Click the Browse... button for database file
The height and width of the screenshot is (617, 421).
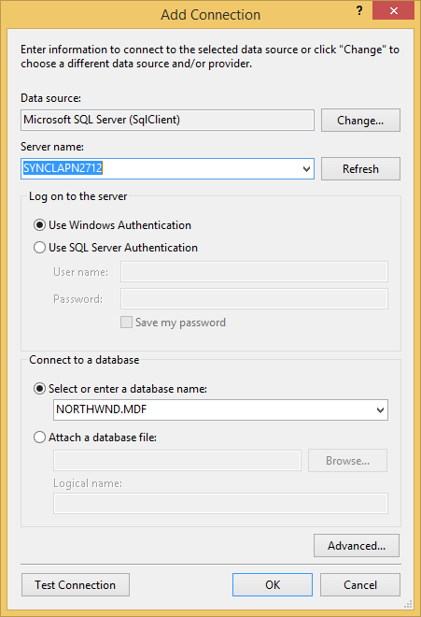[347, 460]
